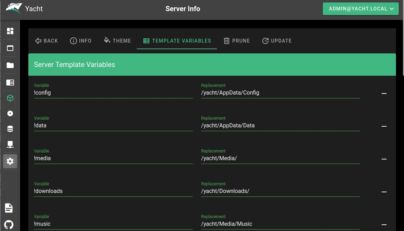Open the Dashboard grid icon in sidebar
Viewport: 404px width, 231px height.
[x=10, y=31]
